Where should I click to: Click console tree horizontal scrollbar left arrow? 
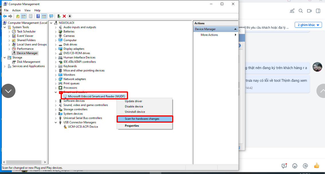(4, 162)
